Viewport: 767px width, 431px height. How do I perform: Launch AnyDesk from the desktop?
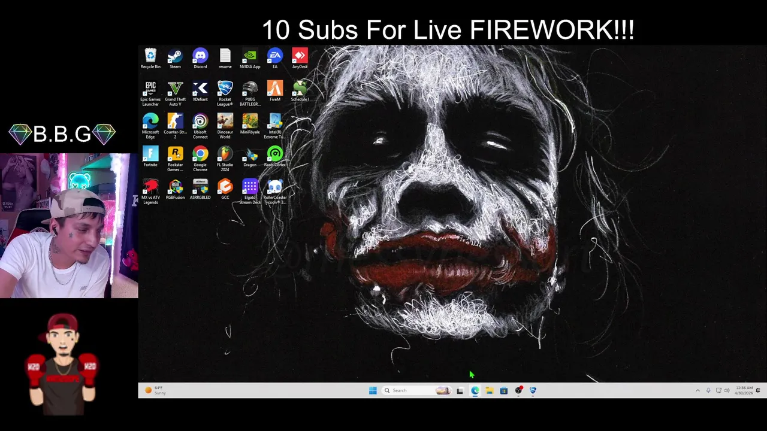pyautogui.click(x=300, y=59)
